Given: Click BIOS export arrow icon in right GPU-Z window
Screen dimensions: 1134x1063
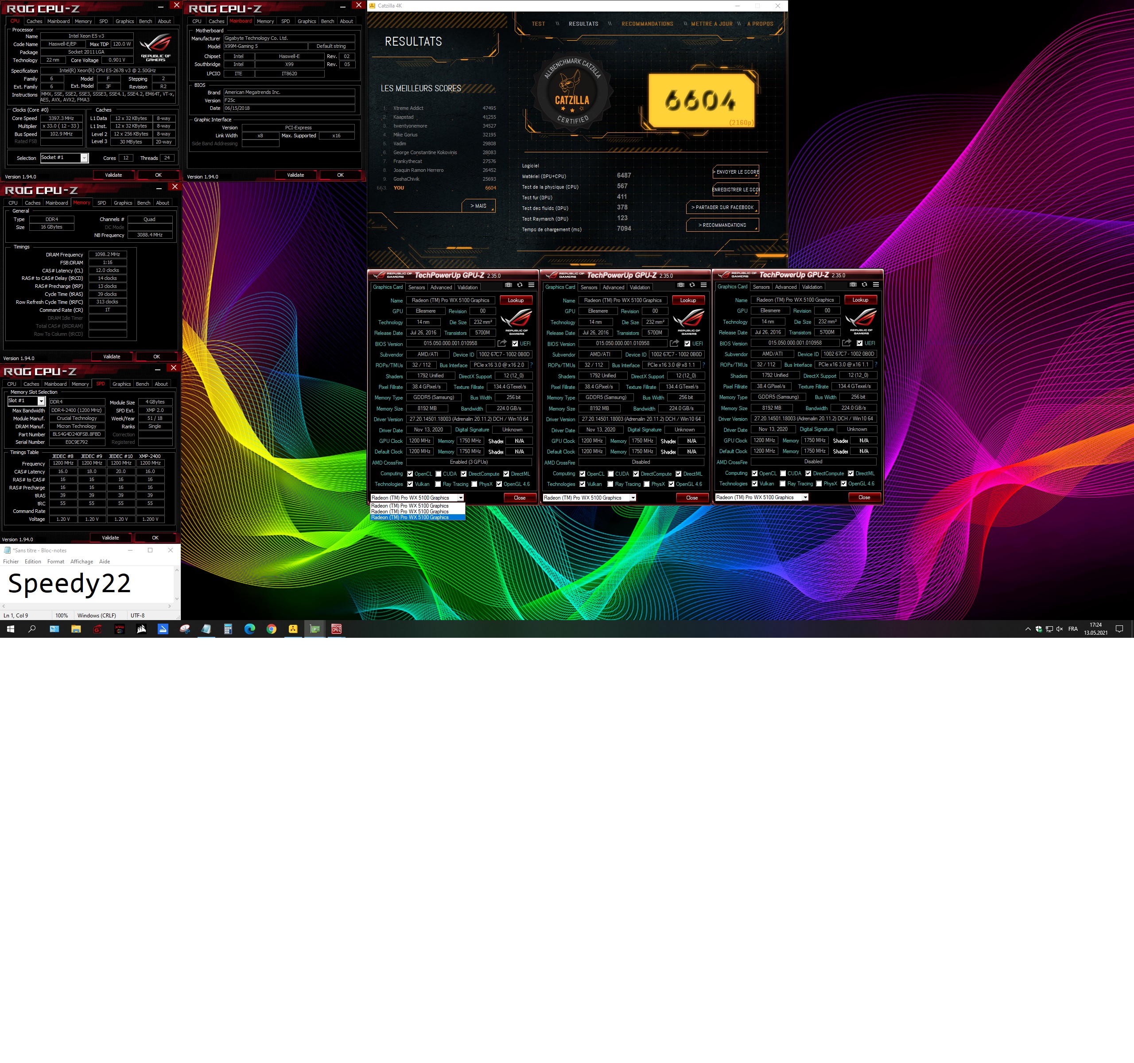Looking at the screenshot, I should 847,343.
